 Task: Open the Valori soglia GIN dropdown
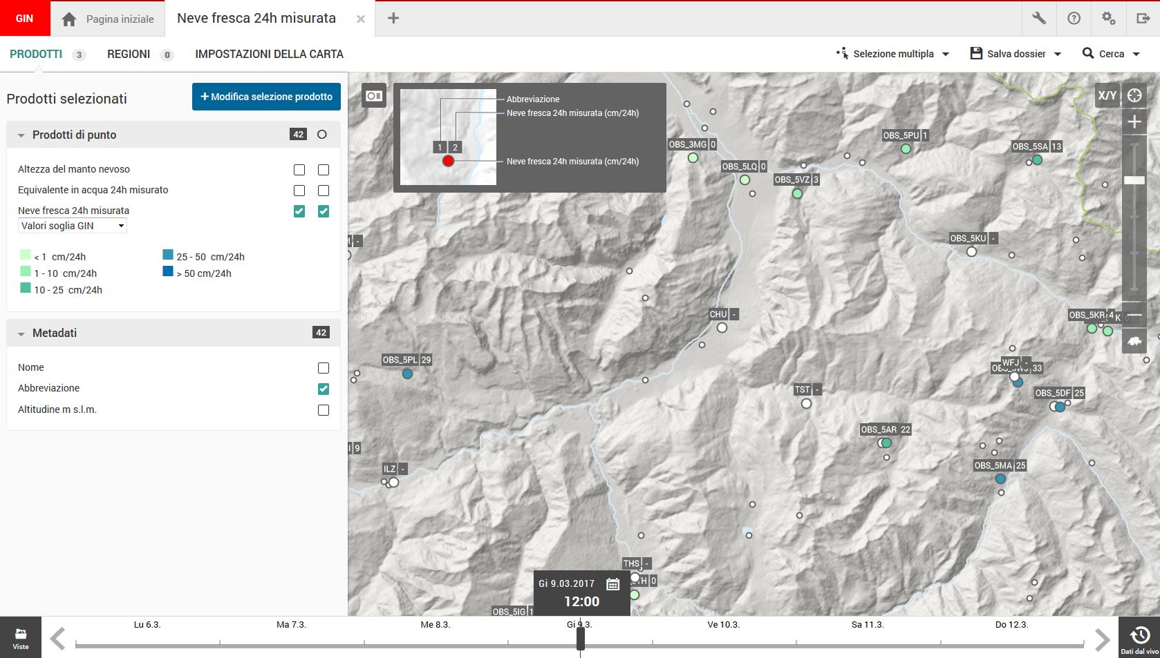(x=73, y=226)
